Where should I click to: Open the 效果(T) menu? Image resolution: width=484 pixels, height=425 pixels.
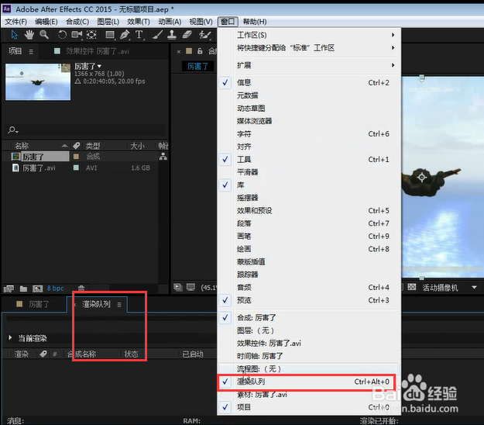click(x=139, y=22)
